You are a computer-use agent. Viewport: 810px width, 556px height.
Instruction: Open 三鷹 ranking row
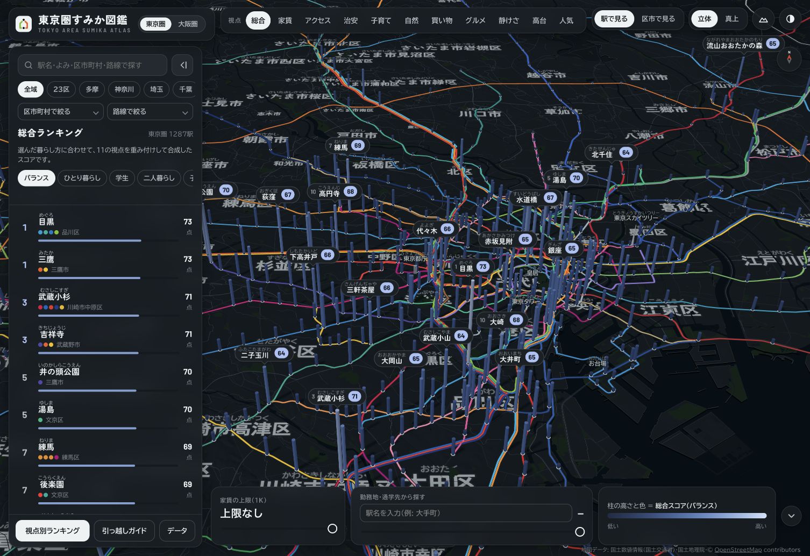105,265
